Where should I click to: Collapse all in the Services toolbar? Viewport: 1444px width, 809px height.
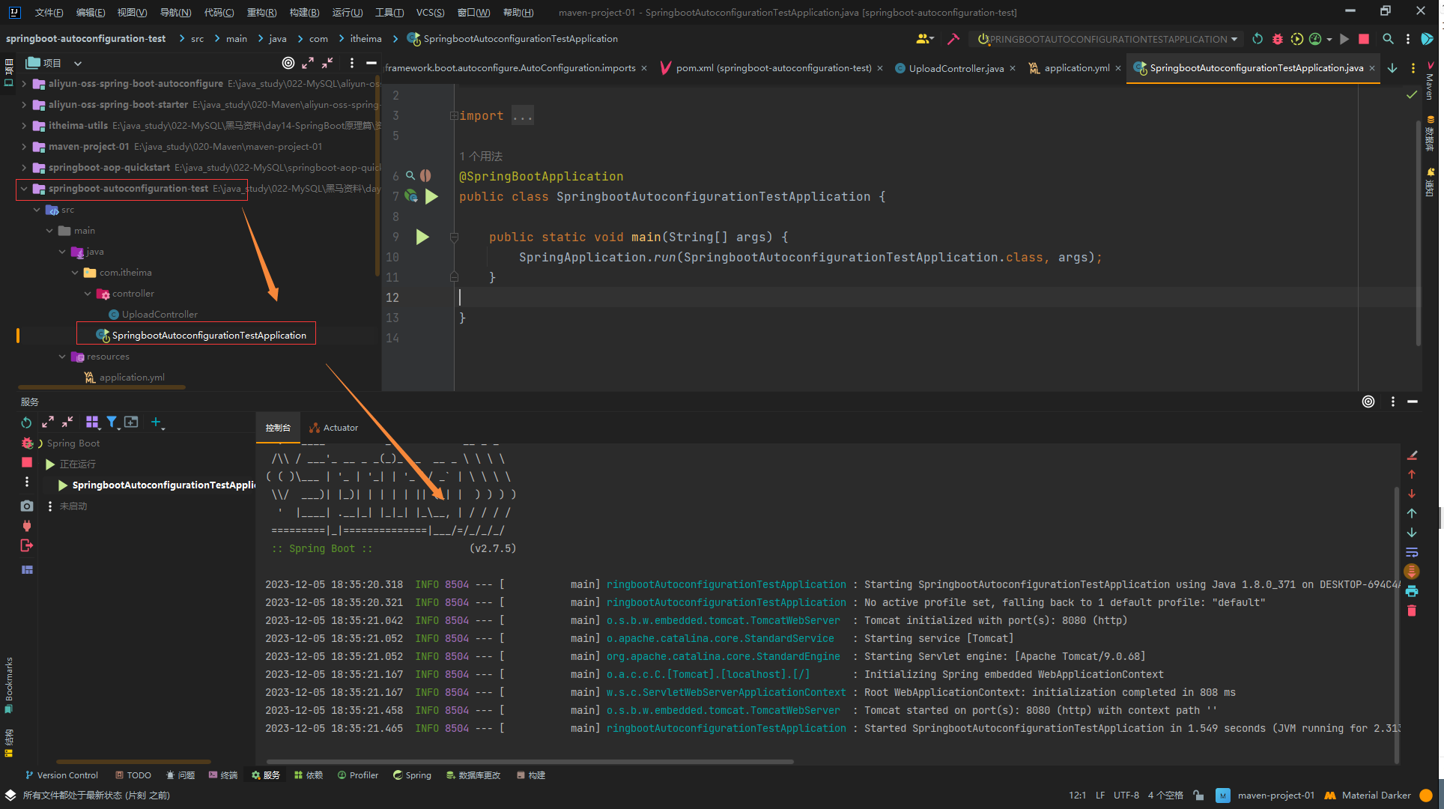click(x=67, y=422)
